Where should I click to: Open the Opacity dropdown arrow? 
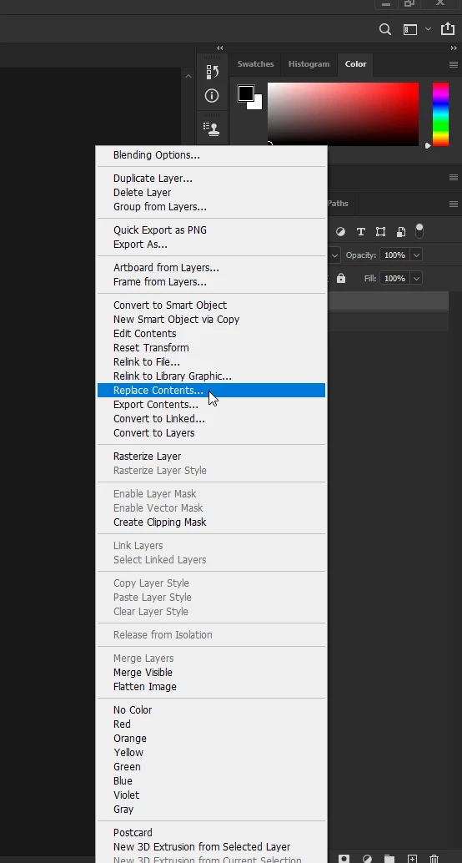tap(416, 255)
